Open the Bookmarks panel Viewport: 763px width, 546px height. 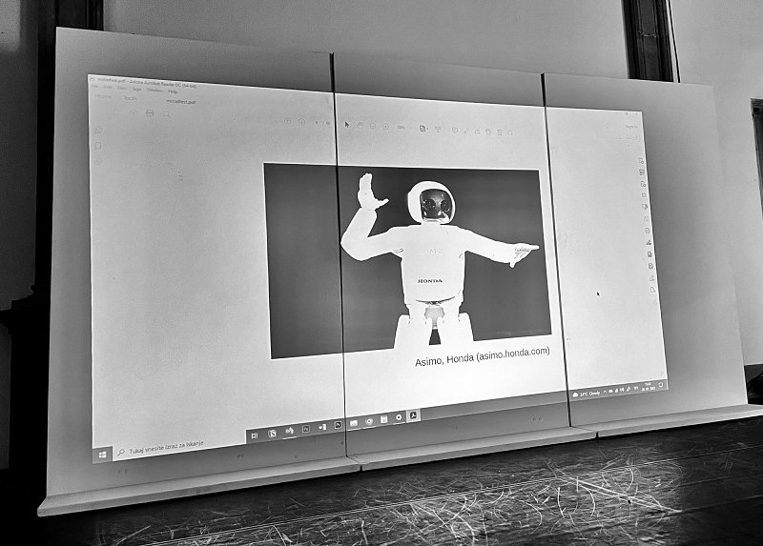pyautogui.click(x=98, y=146)
